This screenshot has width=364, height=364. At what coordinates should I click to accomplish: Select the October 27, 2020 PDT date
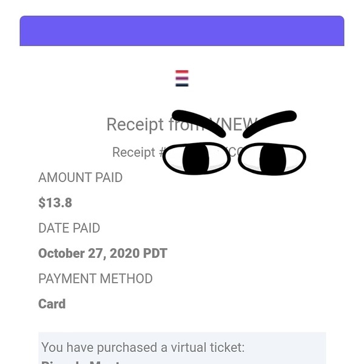coord(103,253)
